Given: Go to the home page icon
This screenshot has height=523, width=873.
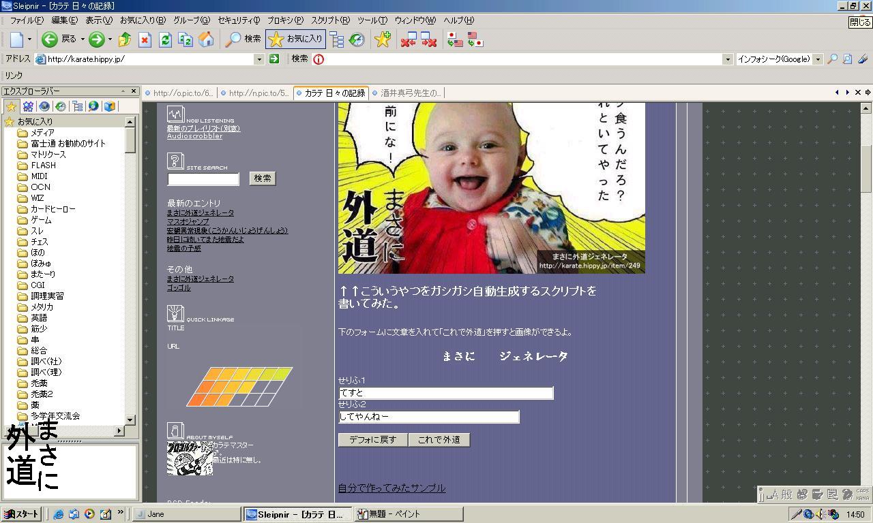Looking at the screenshot, I should [206, 39].
